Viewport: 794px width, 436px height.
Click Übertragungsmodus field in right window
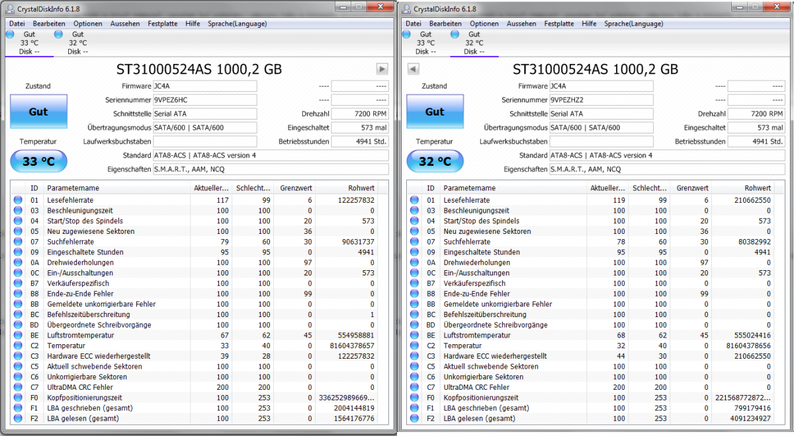click(x=601, y=127)
